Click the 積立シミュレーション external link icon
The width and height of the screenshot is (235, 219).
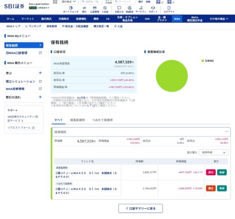point(40,81)
